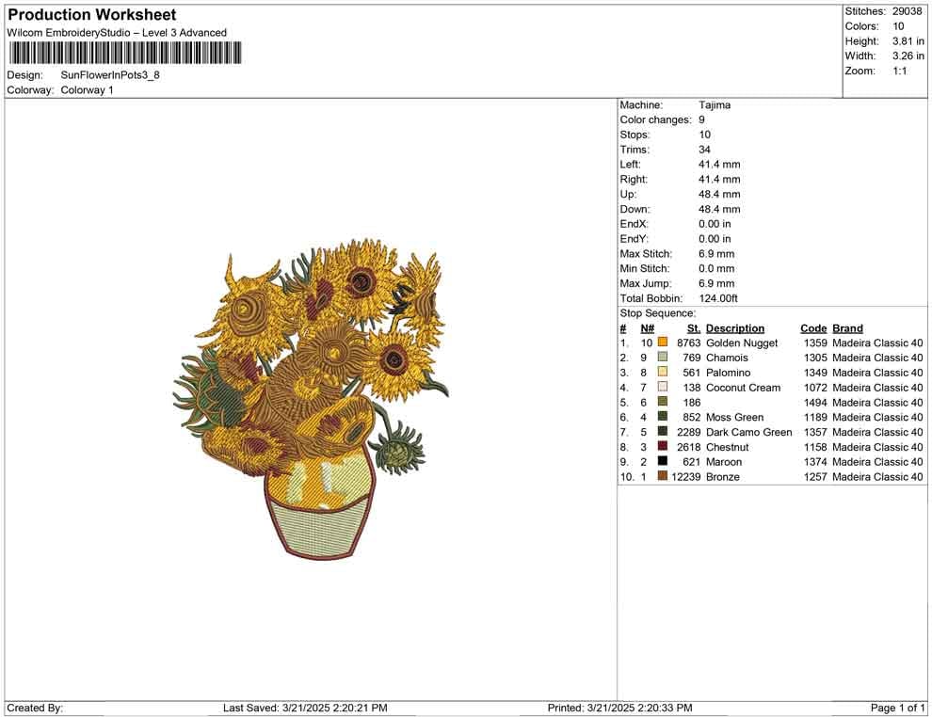The height and width of the screenshot is (717, 932).
Task: Click the 'Description' column header
Action: coord(735,328)
